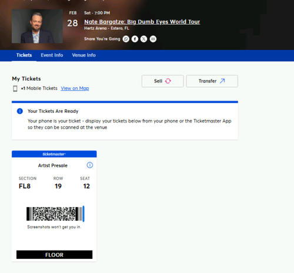This screenshot has height=273, width=294.
Task: Click the 'My Tickets' heading
Action: click(26, 79)
